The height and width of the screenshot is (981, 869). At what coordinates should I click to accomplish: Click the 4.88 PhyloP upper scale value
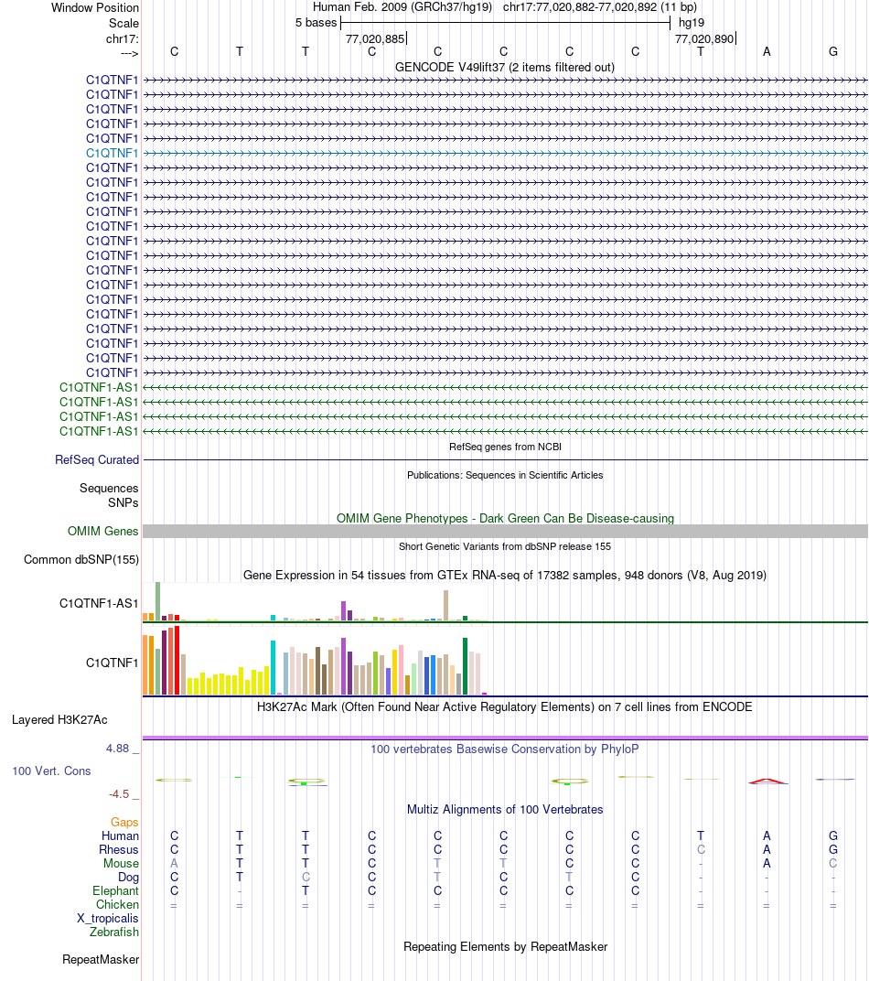pyautogui.click(x=117, y=749)
